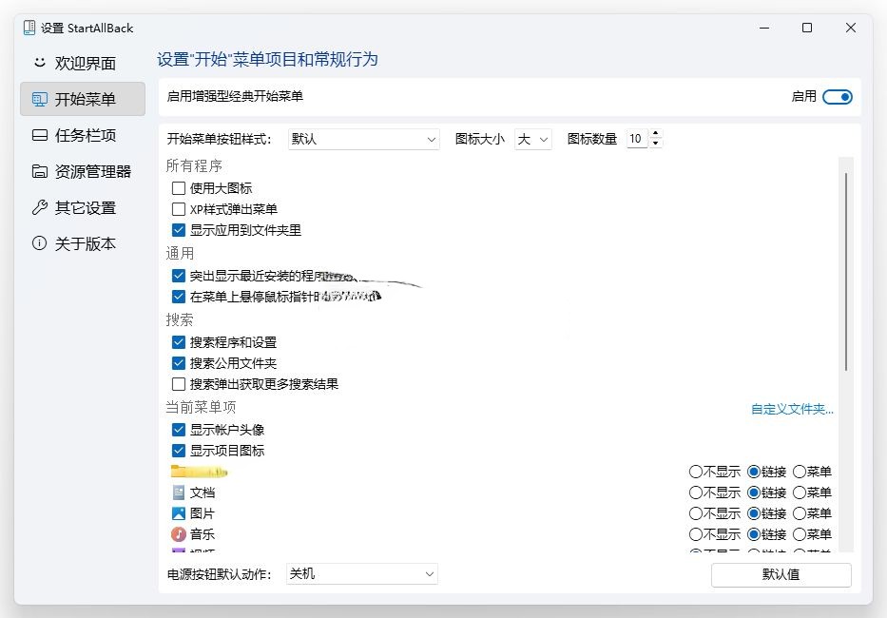
Task: Select the 开始菜单 sidebar item
Action: (x=83, y=99)
